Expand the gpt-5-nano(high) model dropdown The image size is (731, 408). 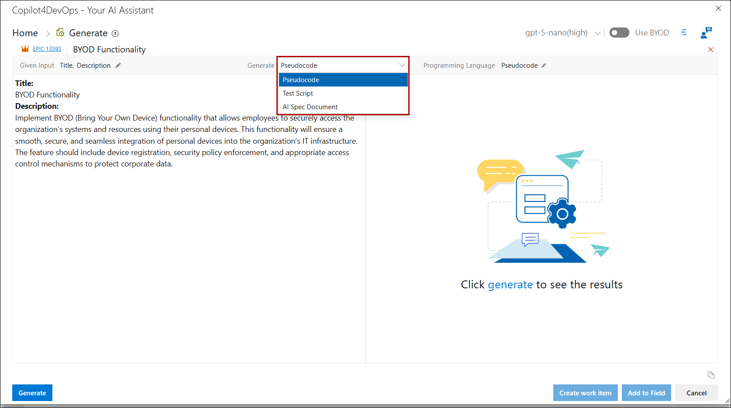coord(597,33)
